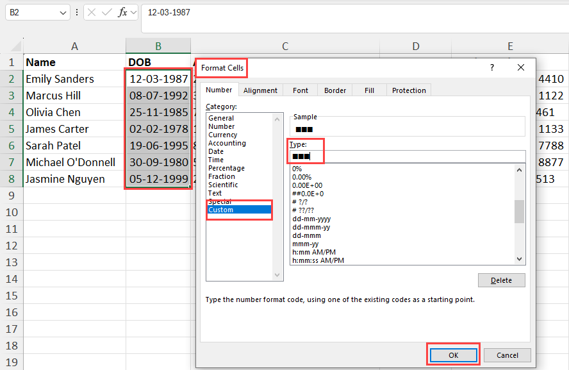
Task: Select column D header
Action: click(x=416, y=46)
